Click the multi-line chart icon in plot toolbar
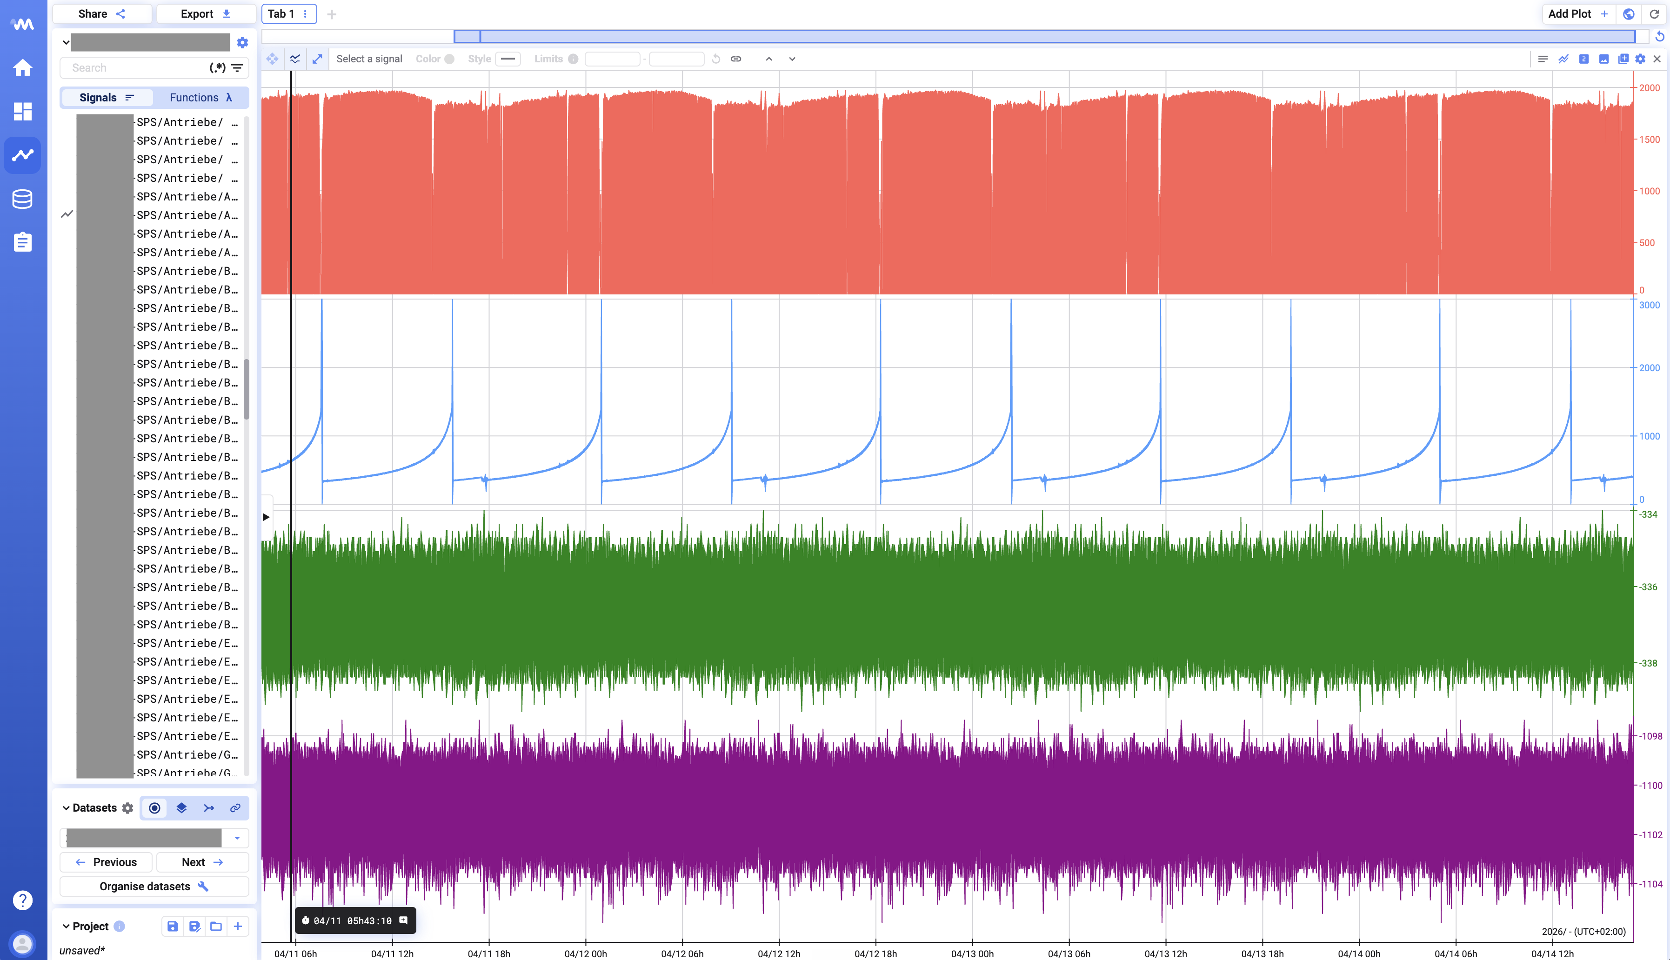Viewport: 1670px width, 960px height. tap(1563, 59)
